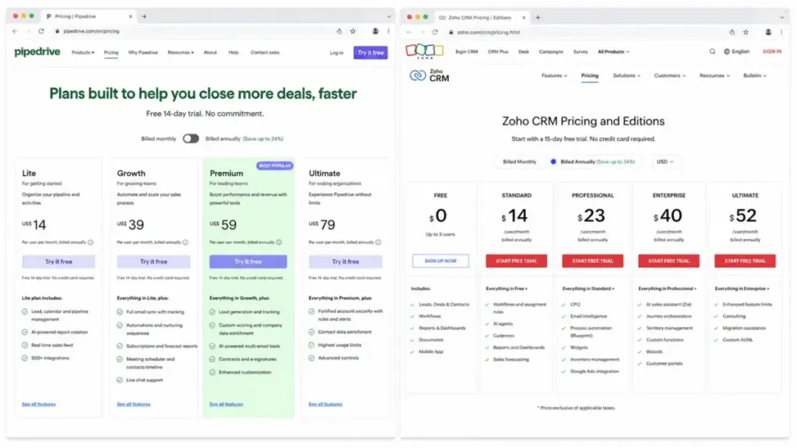This screenshot has width=797, height=448.
Task: Open See all features under Growth plan
Action: pos(134,404)
